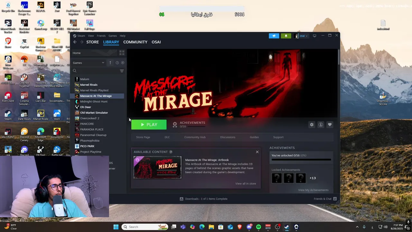Select Overcooked! 2 in the game list

point(89,118)
